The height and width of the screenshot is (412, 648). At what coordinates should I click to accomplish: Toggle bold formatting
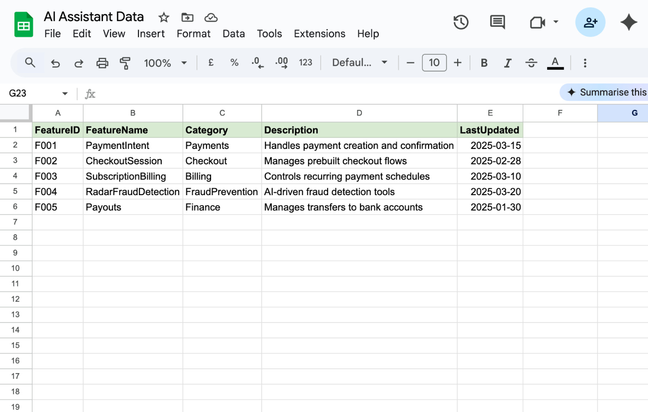(484, 63)
